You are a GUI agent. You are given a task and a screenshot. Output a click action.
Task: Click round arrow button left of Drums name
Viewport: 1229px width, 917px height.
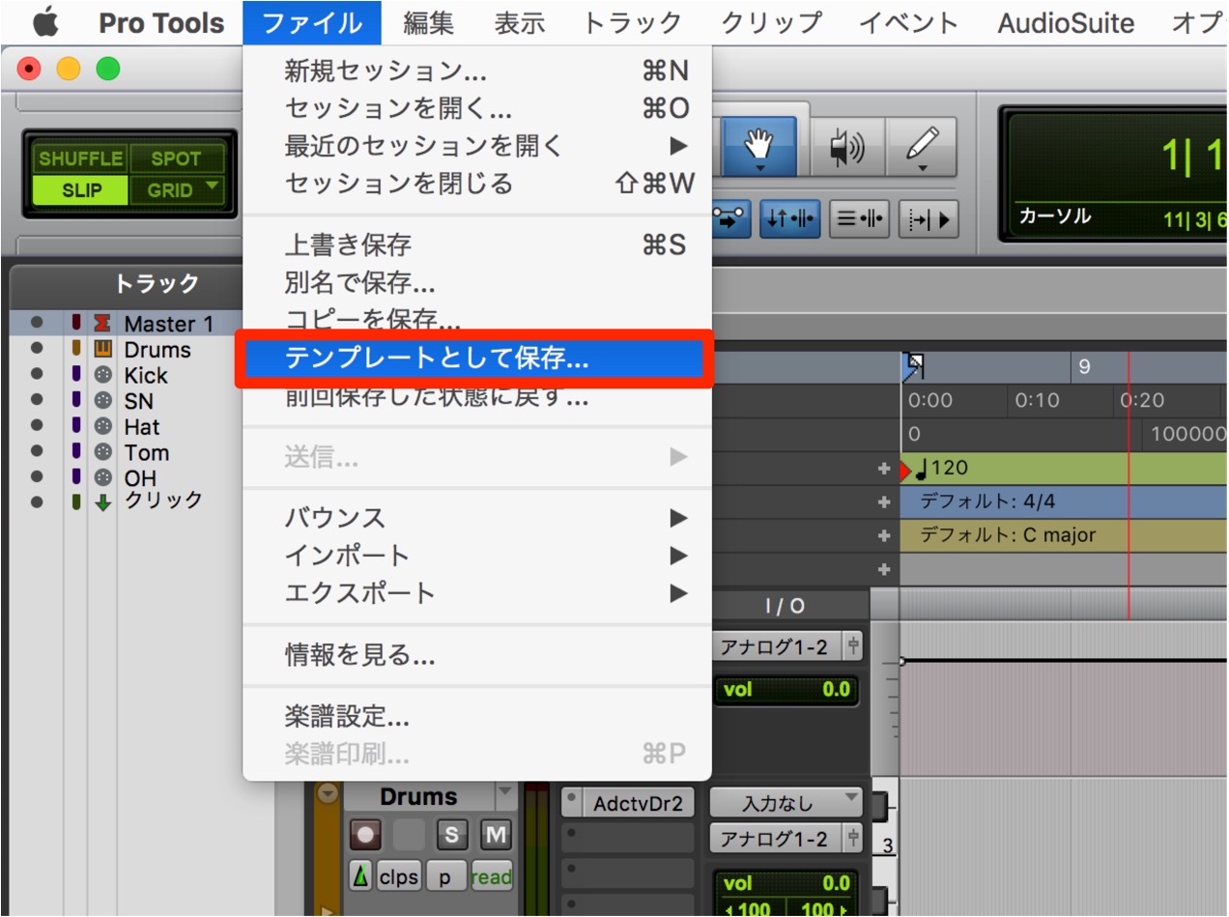tap(328, 793)
